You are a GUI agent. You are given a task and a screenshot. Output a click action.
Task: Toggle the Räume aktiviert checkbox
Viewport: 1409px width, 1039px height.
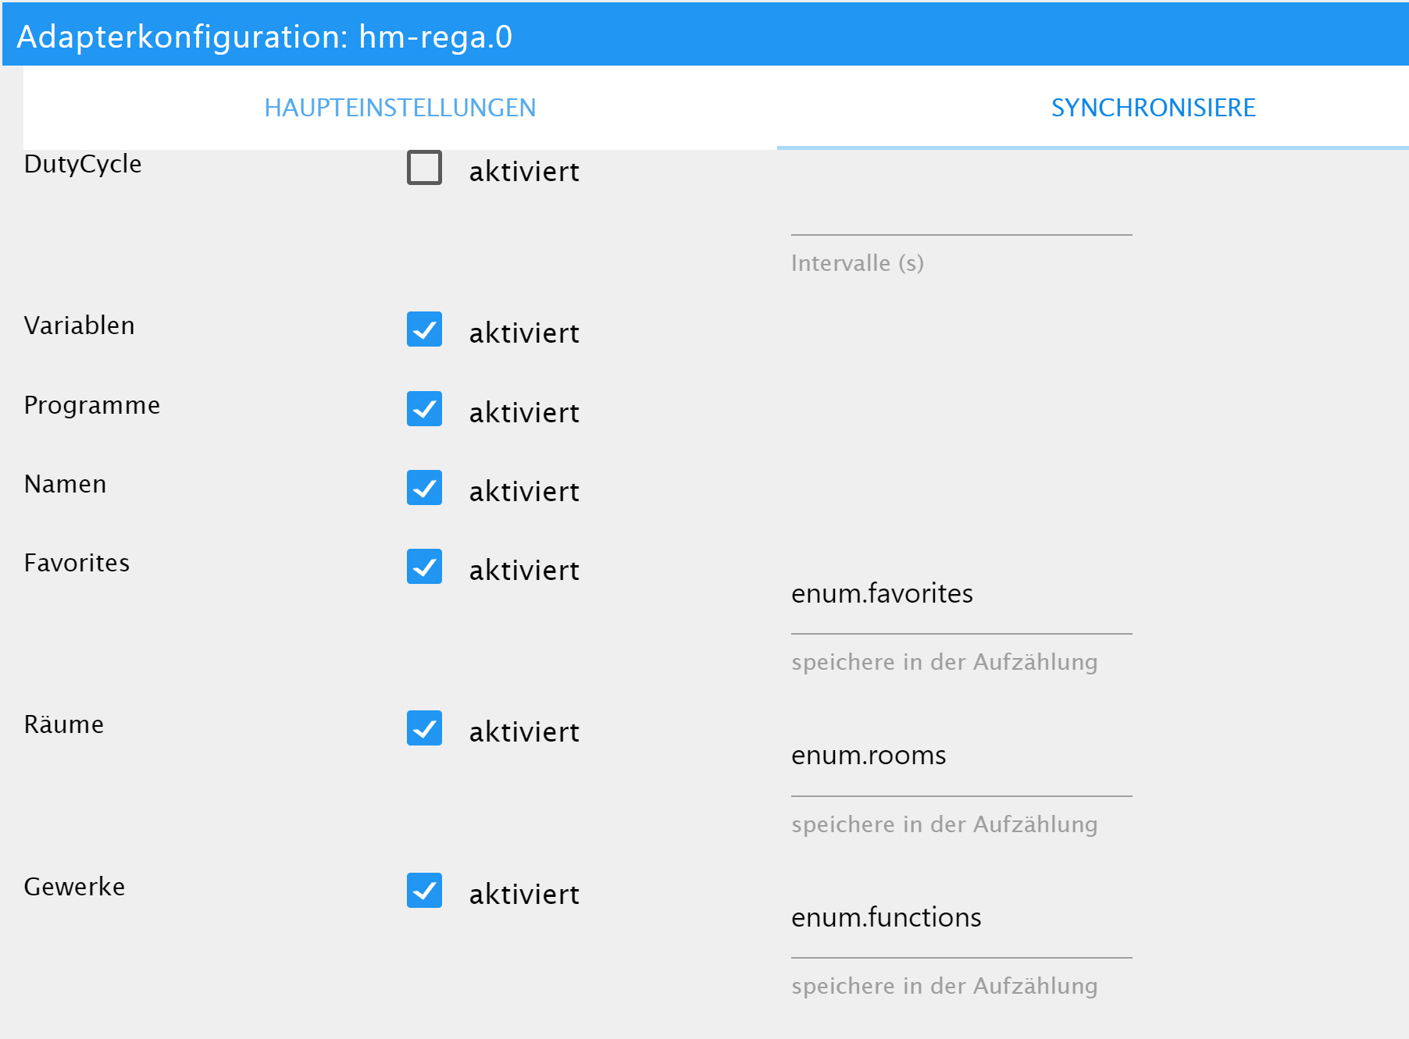click(x=424, y=728)
